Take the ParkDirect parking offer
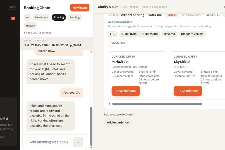 (x=126, y=91)
